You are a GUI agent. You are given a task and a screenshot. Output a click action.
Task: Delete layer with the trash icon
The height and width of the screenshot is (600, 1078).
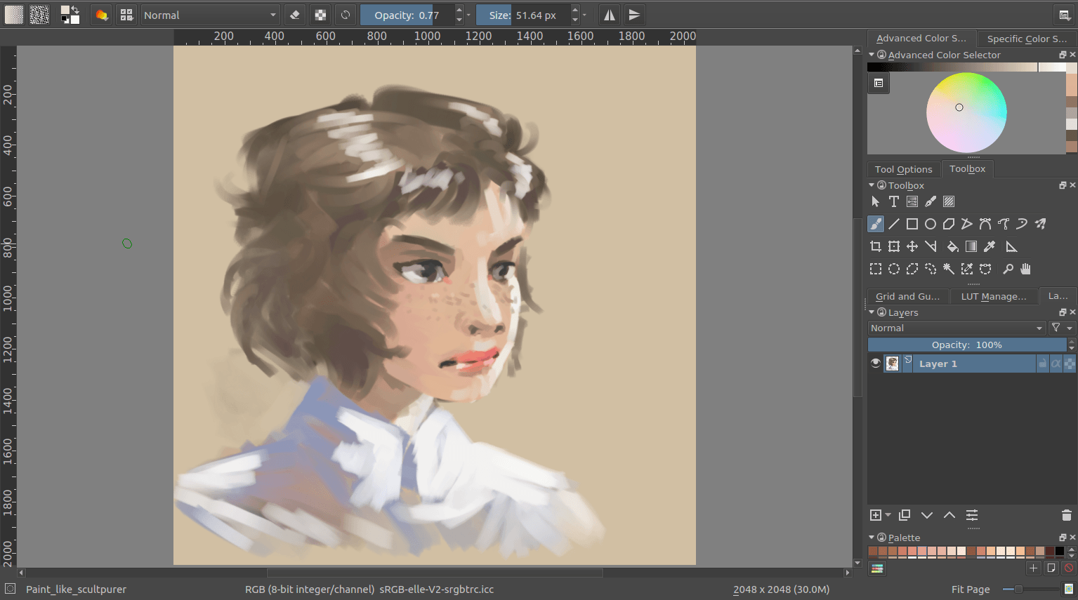(1066, 515)
